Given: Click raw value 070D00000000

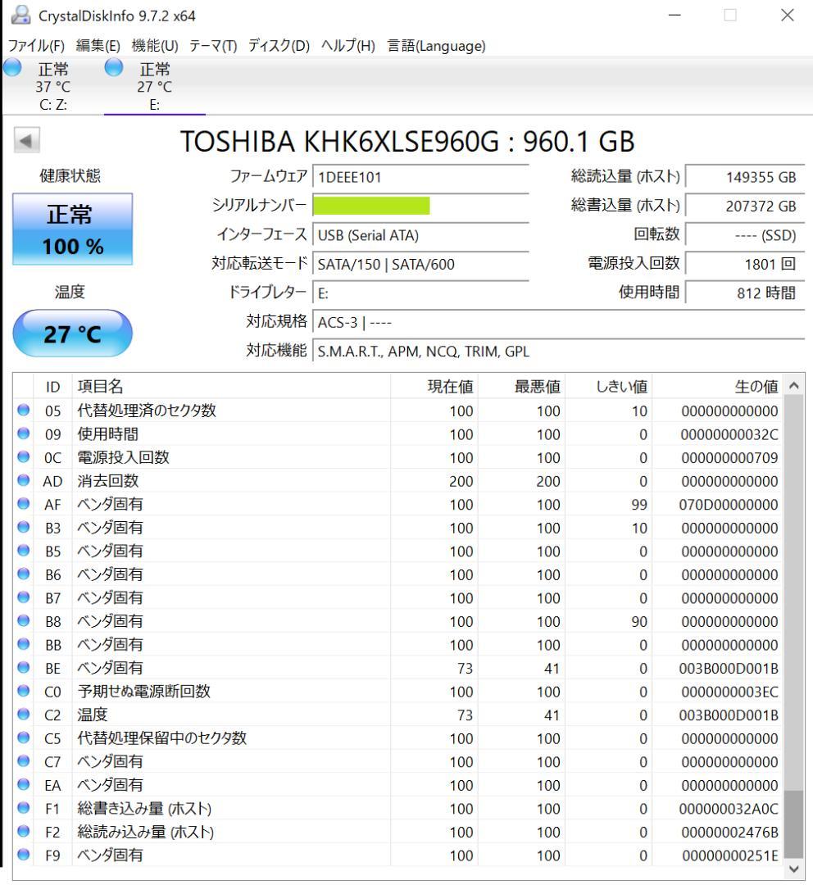Looking at the screenshot, I should tap(729, 505).
